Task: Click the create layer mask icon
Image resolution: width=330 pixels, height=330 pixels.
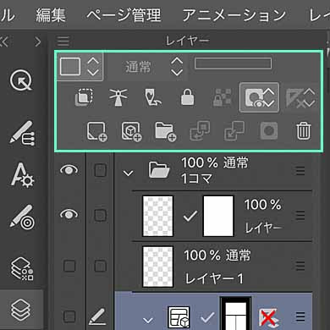Action: (x=269, y=131)
